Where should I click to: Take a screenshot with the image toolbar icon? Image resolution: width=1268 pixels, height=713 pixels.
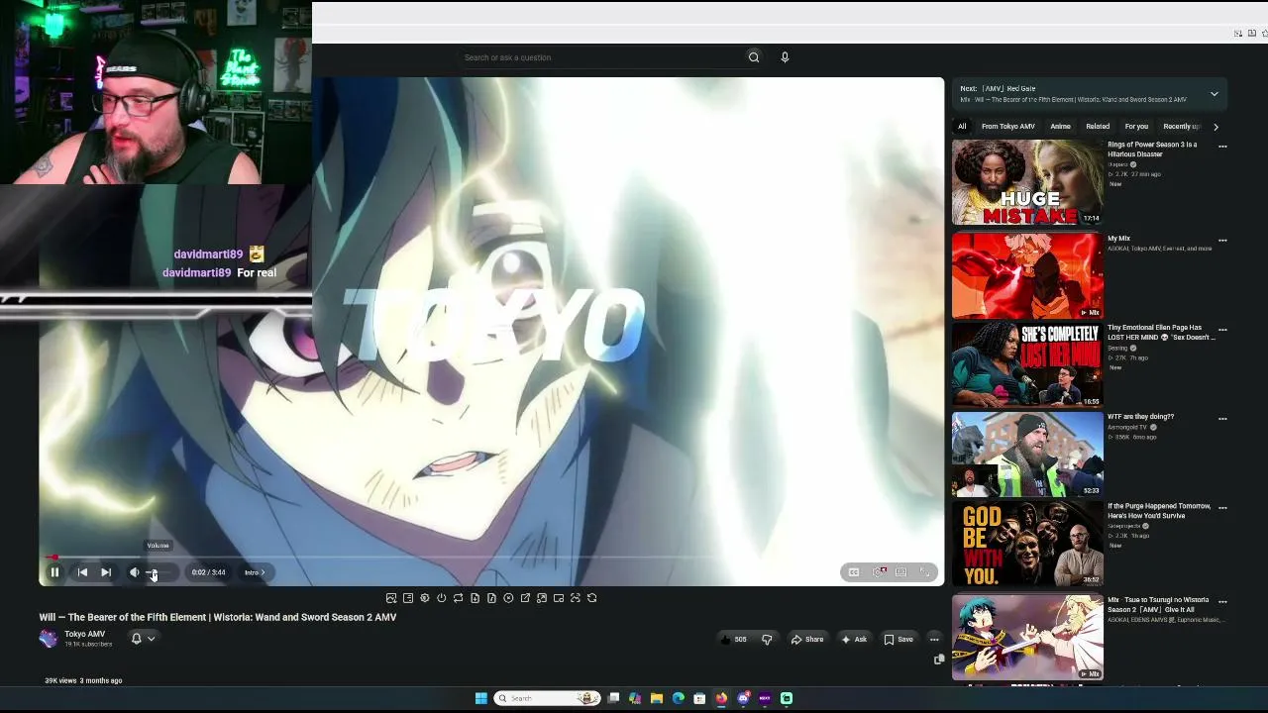[391, 598]
